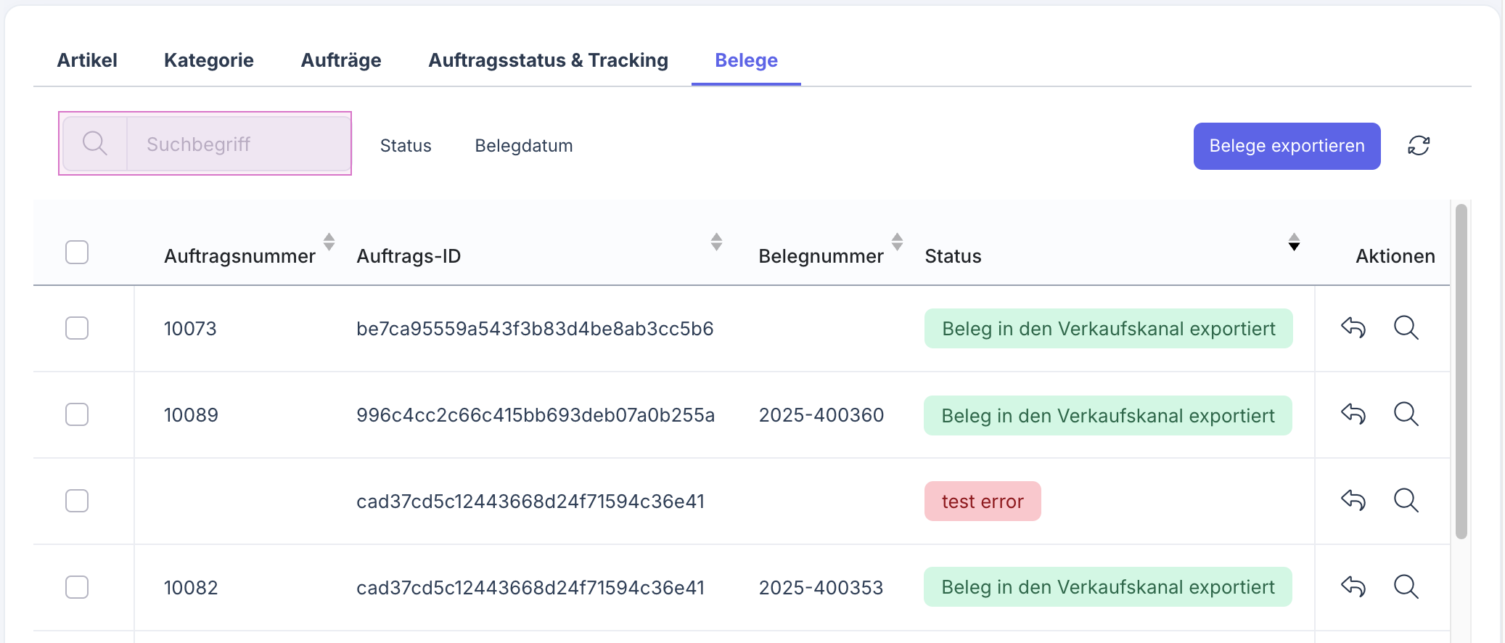Open details of order 10073
1505x643 pixels.
(1406, 328)
